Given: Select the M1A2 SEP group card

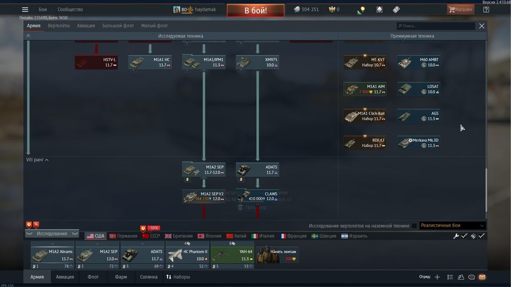Looking at the screenshot, I should point(204,170).
